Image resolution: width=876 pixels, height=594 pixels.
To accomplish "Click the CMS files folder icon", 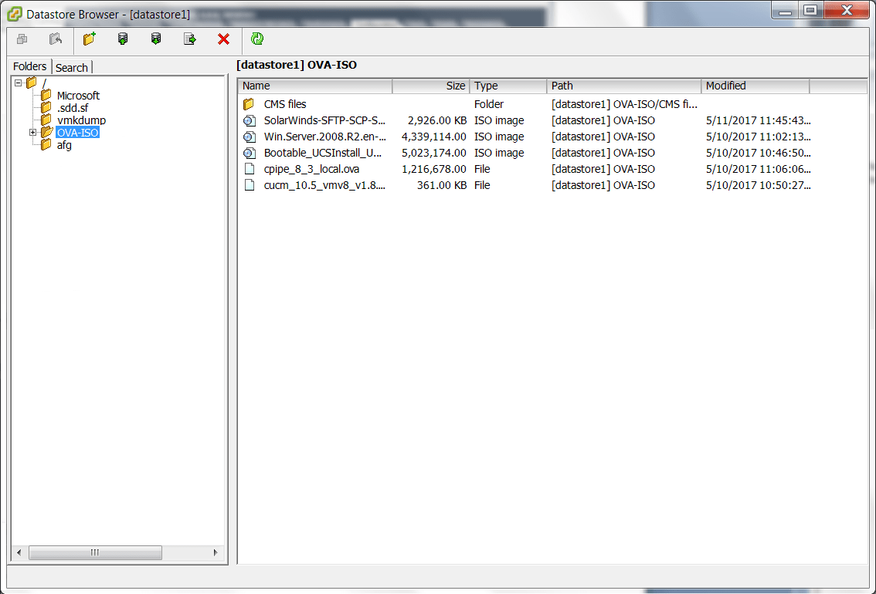I will (x=250, y=104).
